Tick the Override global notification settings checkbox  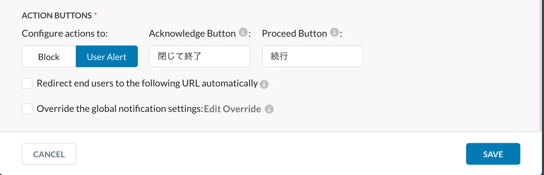[x=27, y=109]
